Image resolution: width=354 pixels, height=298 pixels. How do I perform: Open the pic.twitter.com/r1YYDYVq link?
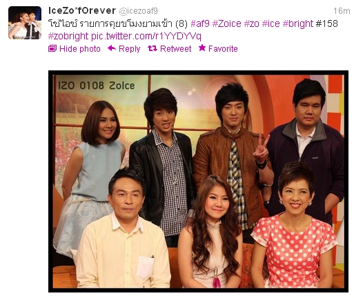(x=146, y=37)
